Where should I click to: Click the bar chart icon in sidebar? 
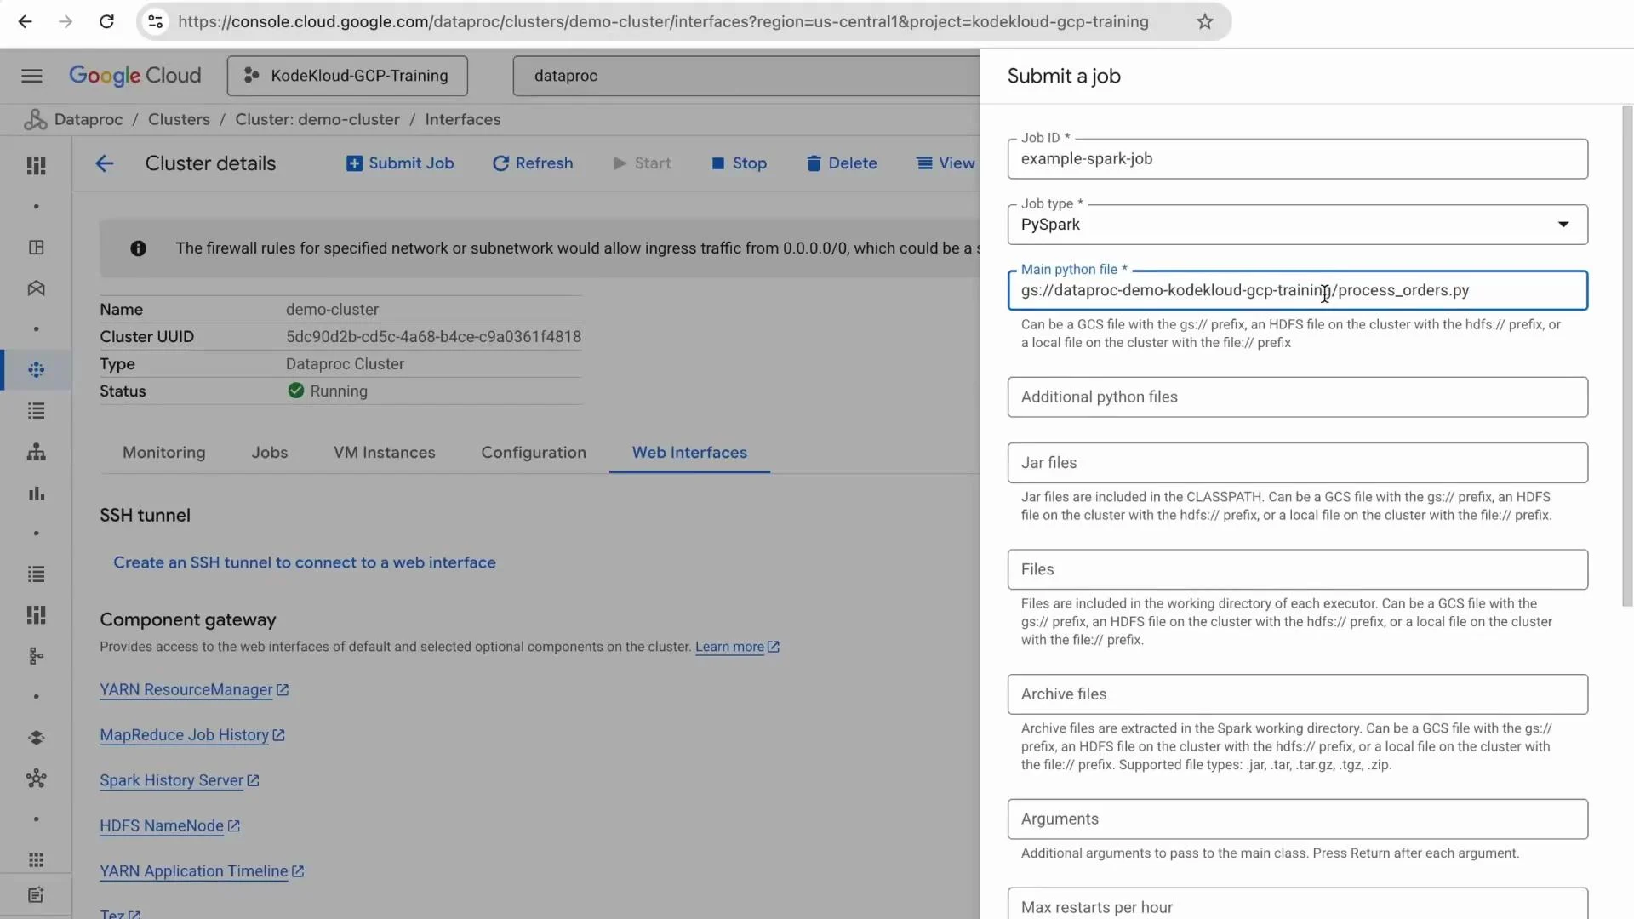[36, 494]
